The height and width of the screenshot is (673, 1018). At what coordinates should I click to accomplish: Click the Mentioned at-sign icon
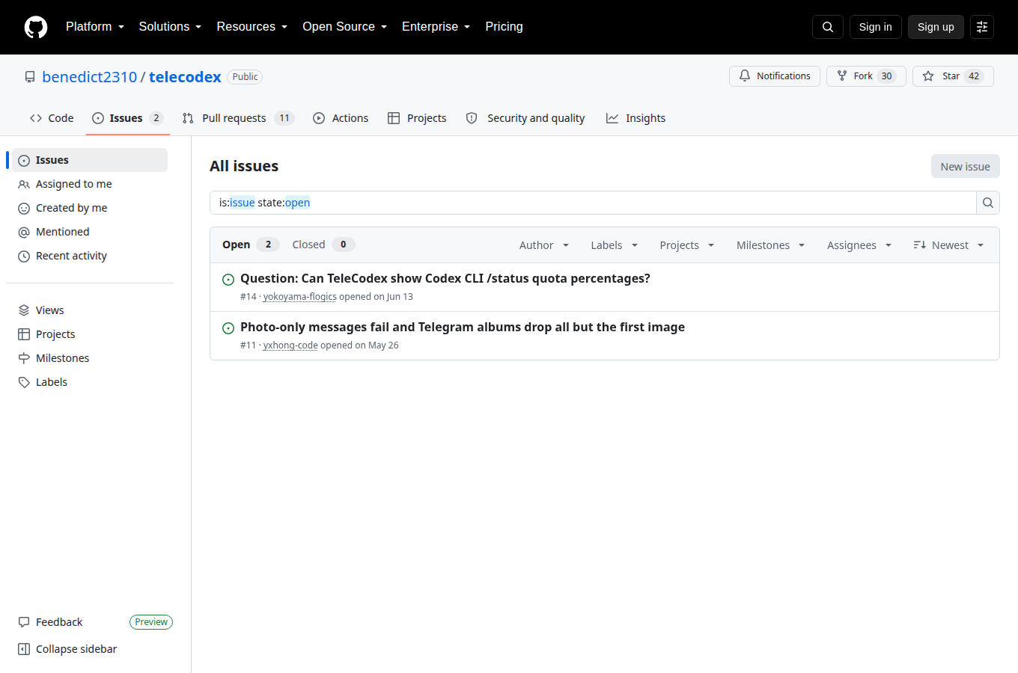(x=24, y=232)
